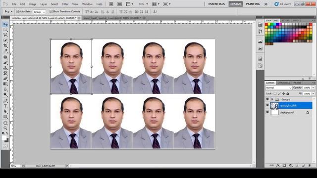
Task: Launch Mini Bridge from the application bar
Action: point(119,4)
